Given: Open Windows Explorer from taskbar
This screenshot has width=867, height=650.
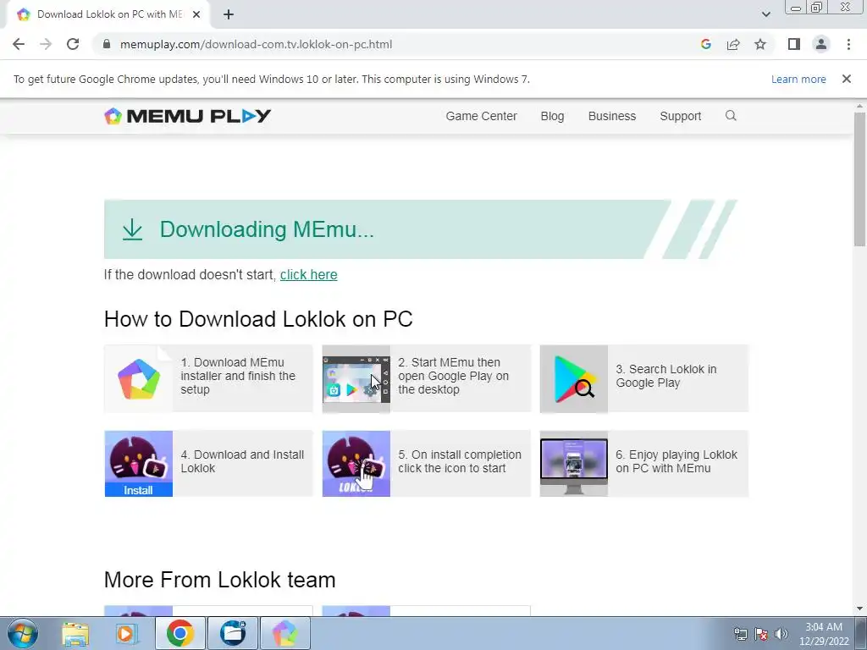Looking at the screenshot, I should 75,633.
